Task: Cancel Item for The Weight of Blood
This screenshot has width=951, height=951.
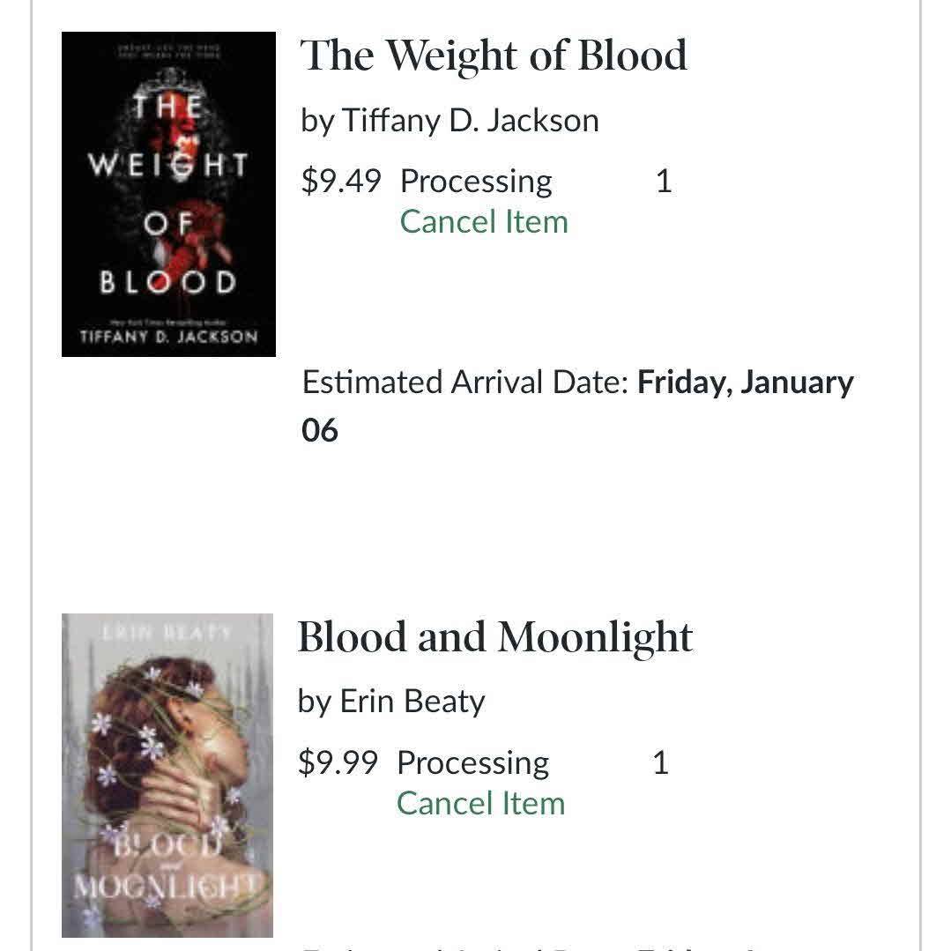Action: click(x=484, y=221)
